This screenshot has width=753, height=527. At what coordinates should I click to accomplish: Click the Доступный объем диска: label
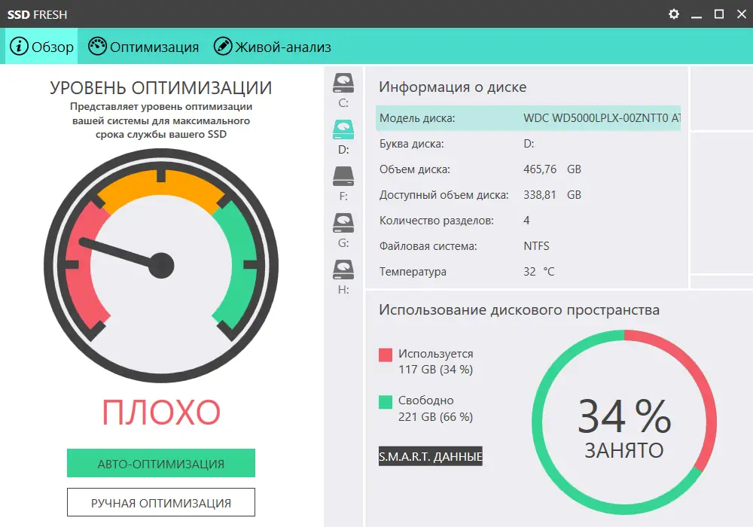[444, 195]
